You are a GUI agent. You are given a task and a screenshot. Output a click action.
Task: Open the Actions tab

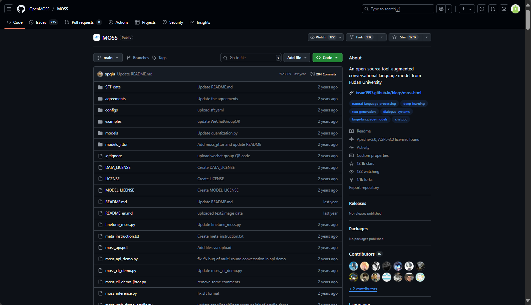[x=118, y=22]
